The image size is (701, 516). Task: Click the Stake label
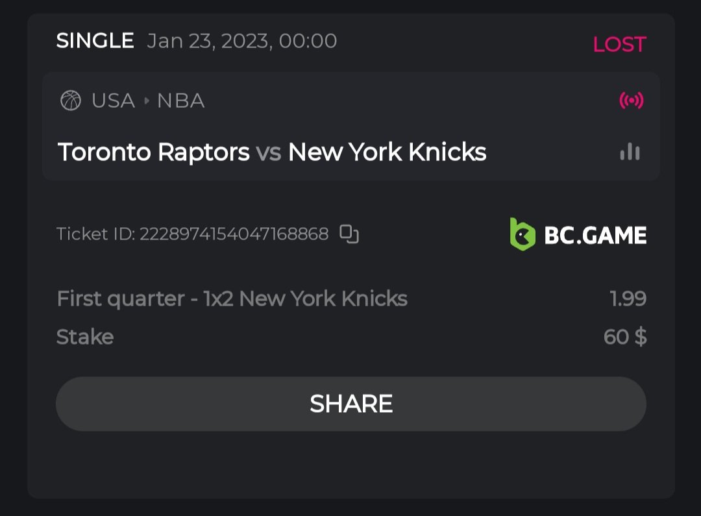85,337
